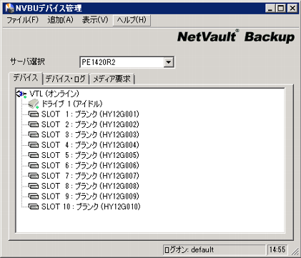Maximize the NVBU device management window

click(281, 9)
